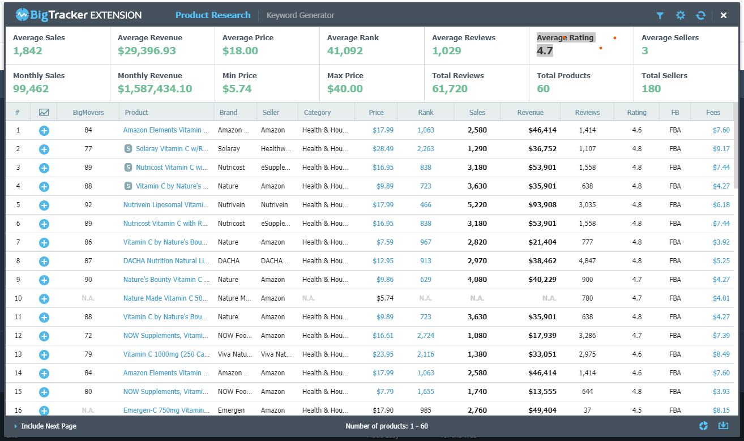Sort by Rank column header
Image resolution: width=744 pixels, height=441 pixels.
click(x=426, y=112)
